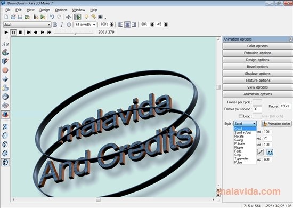Click the Pause value field 150cs
The width and height of the screenshot is (293, 208).
pos(286,106)
